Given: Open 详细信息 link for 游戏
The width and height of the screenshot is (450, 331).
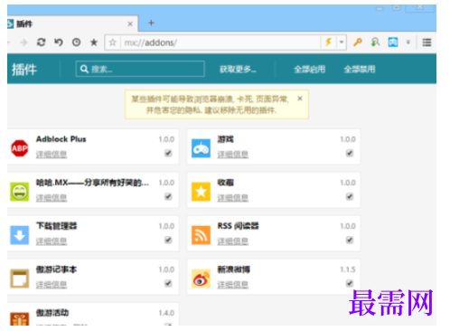Looking at the screenshot, I should (233, 155).
